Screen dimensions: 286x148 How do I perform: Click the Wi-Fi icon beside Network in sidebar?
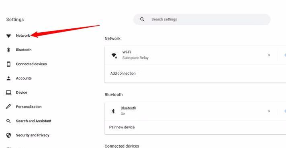click(8, 36)
